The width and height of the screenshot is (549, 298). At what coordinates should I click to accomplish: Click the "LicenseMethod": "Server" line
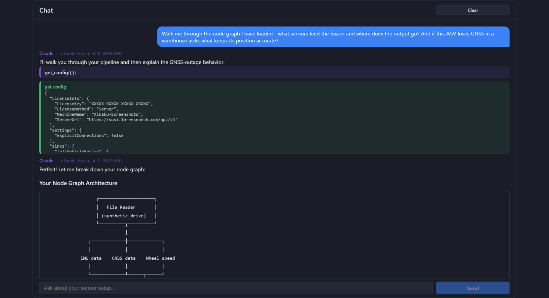[86, 109]
